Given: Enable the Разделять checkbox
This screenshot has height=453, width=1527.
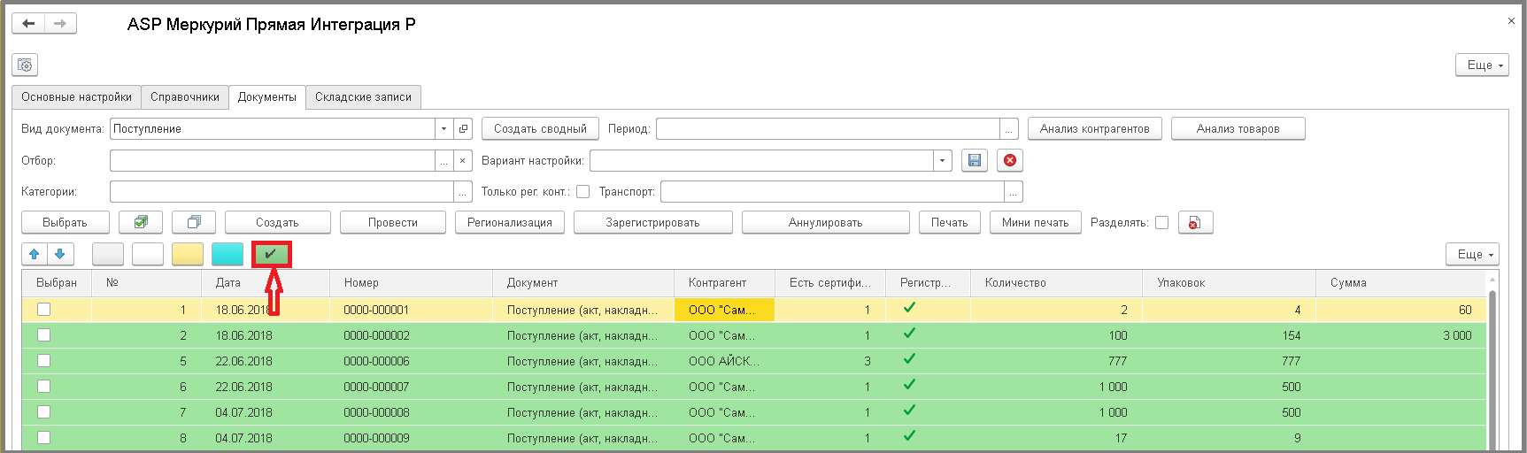Looking at the screenshot, I should pyautogui.click(x=1161, y=222).
